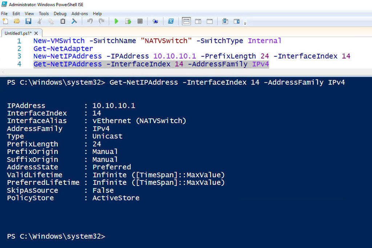
Task: Create a new script with the New icon
Action: pyautogui.click(x=5, y=21)
